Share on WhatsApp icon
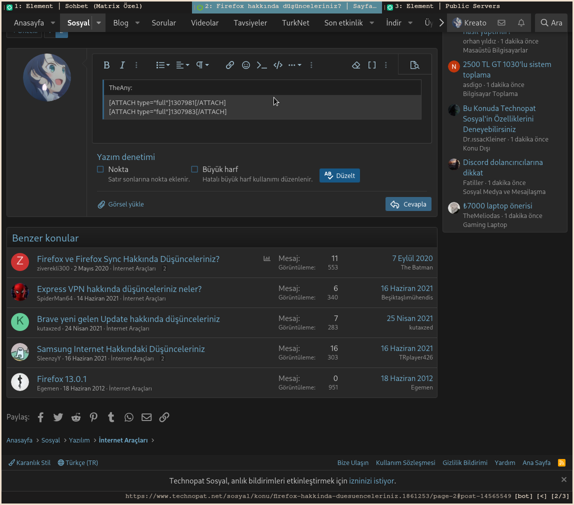Screen dimensions: 574x505 [x=129, y=417]
